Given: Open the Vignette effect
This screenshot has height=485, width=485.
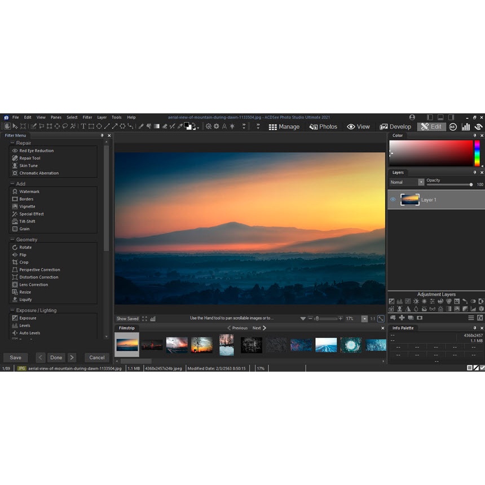Looking at the screenshot, I should pos(28,206).
